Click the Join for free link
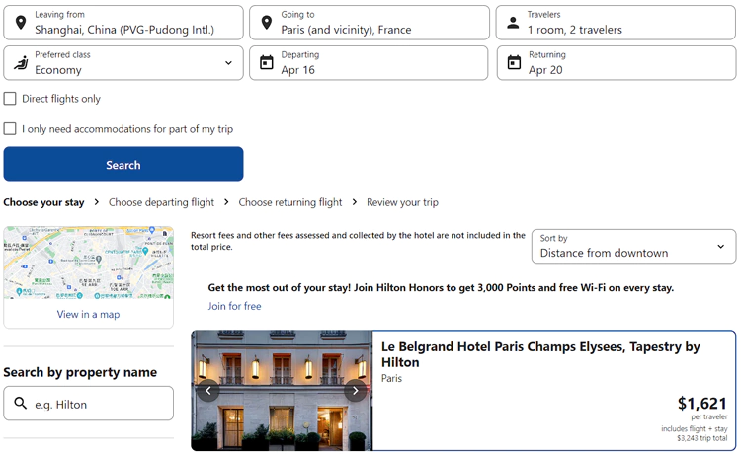The image size is (741, 454). point(234,307)
